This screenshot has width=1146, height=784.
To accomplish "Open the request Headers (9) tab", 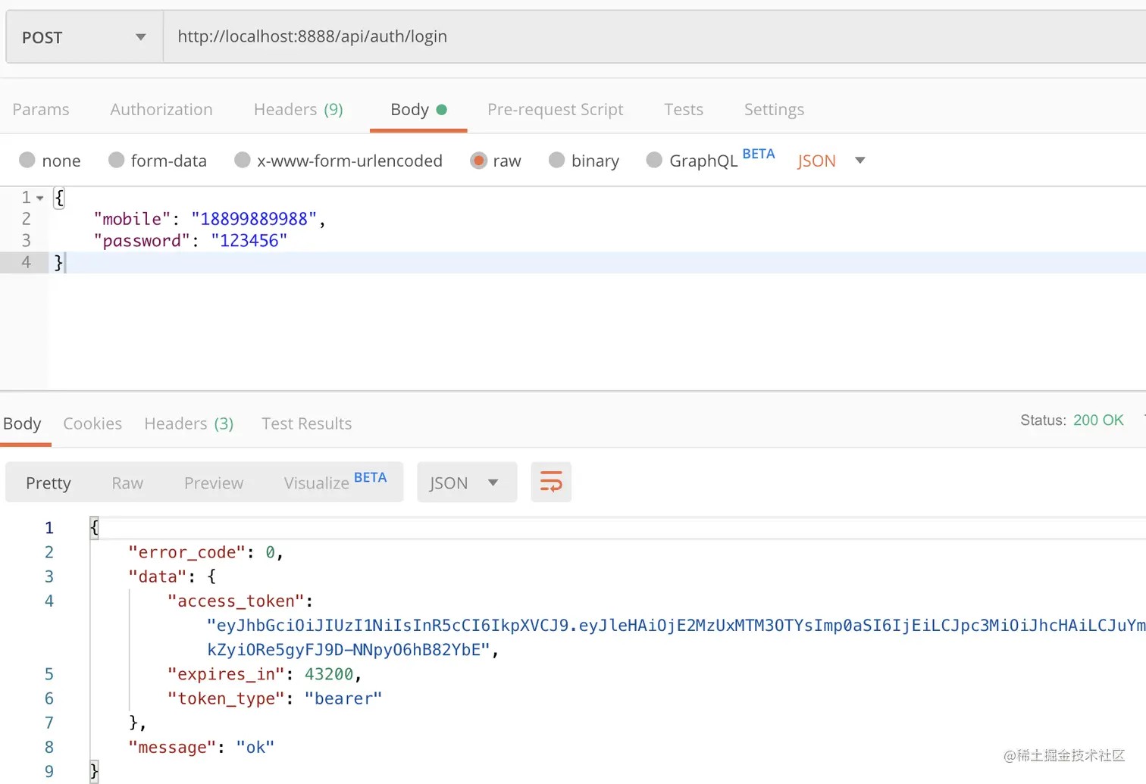I will pos(299,110).
